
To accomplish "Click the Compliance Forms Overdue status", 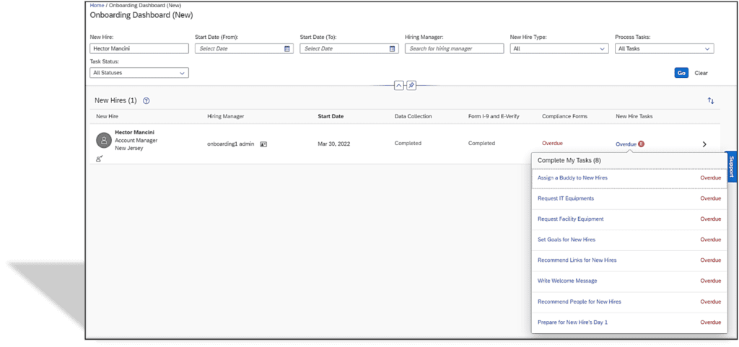I will tap(552, 143).
